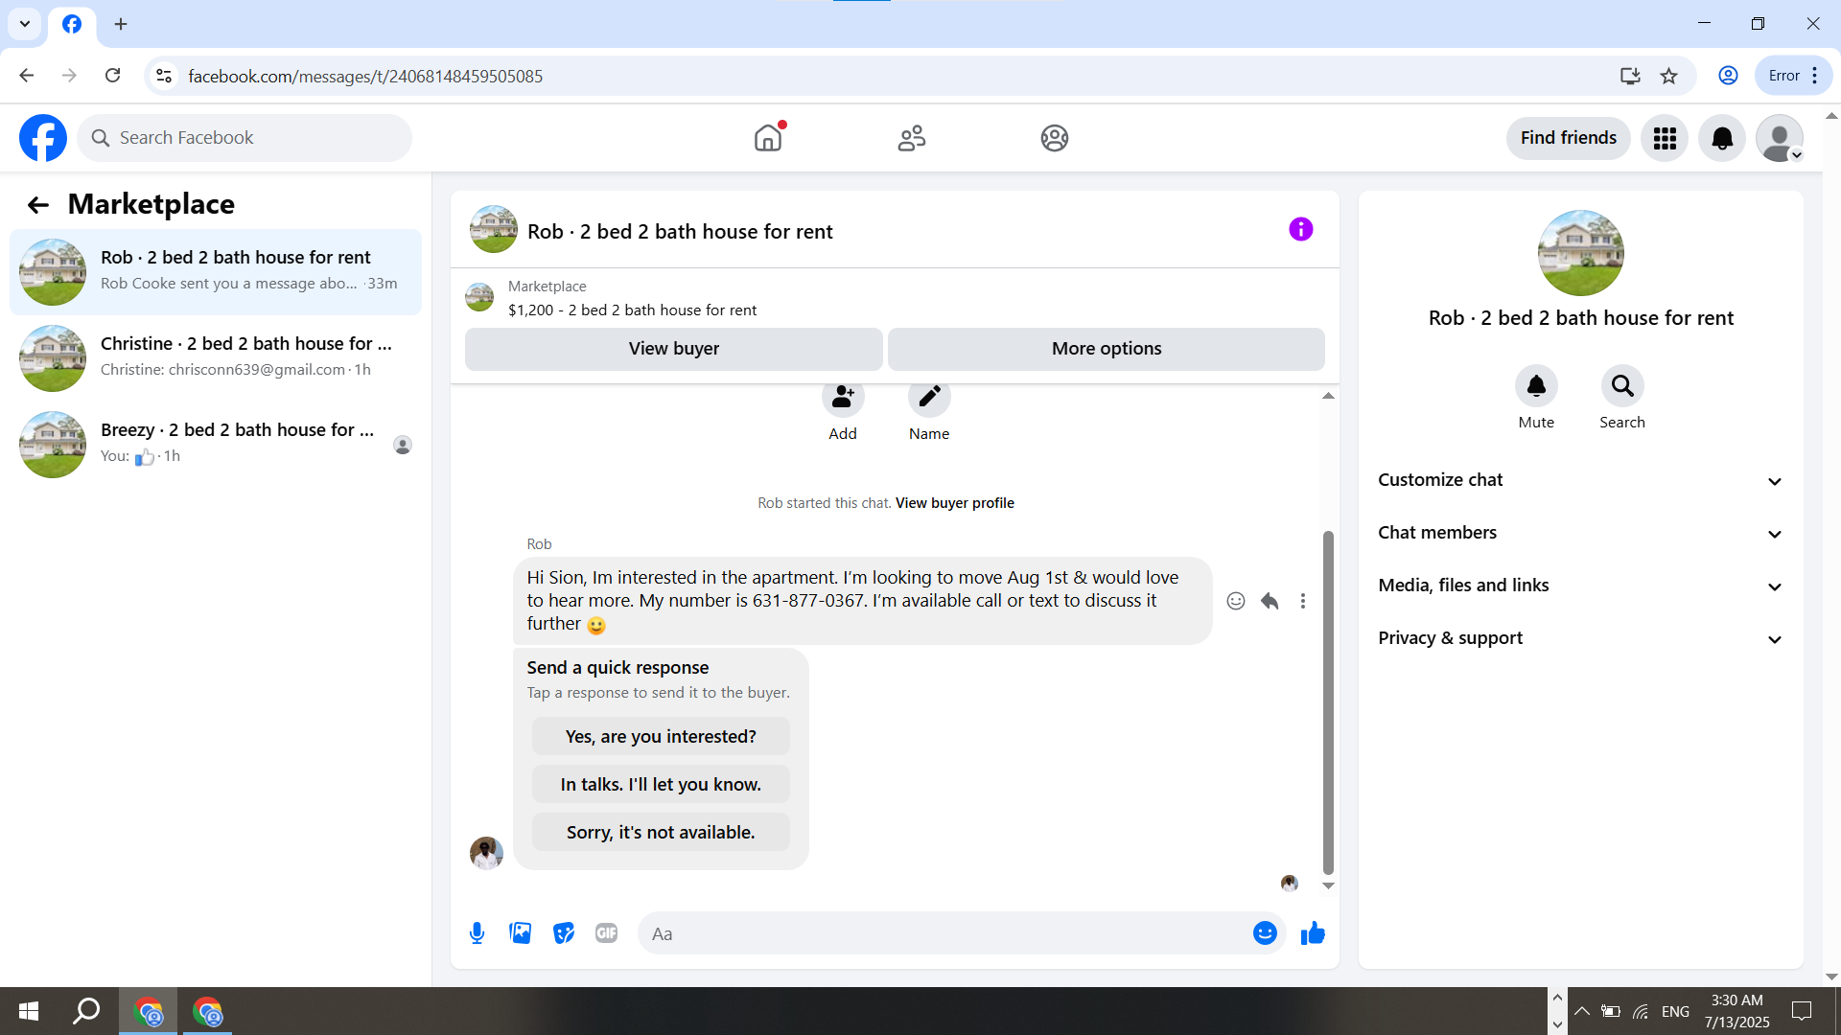React to Rob's message with emoji icon
This screenshot has height=1035, width=1841.
click(x=1236, y=601)
